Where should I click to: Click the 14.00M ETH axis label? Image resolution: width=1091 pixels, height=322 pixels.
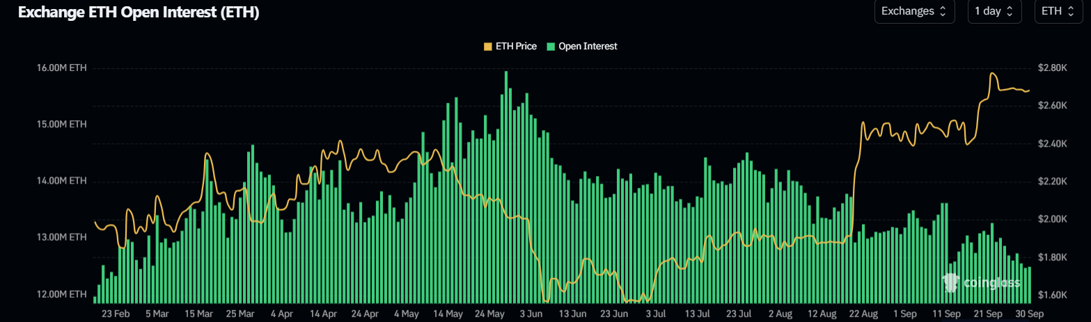point(62,181)
